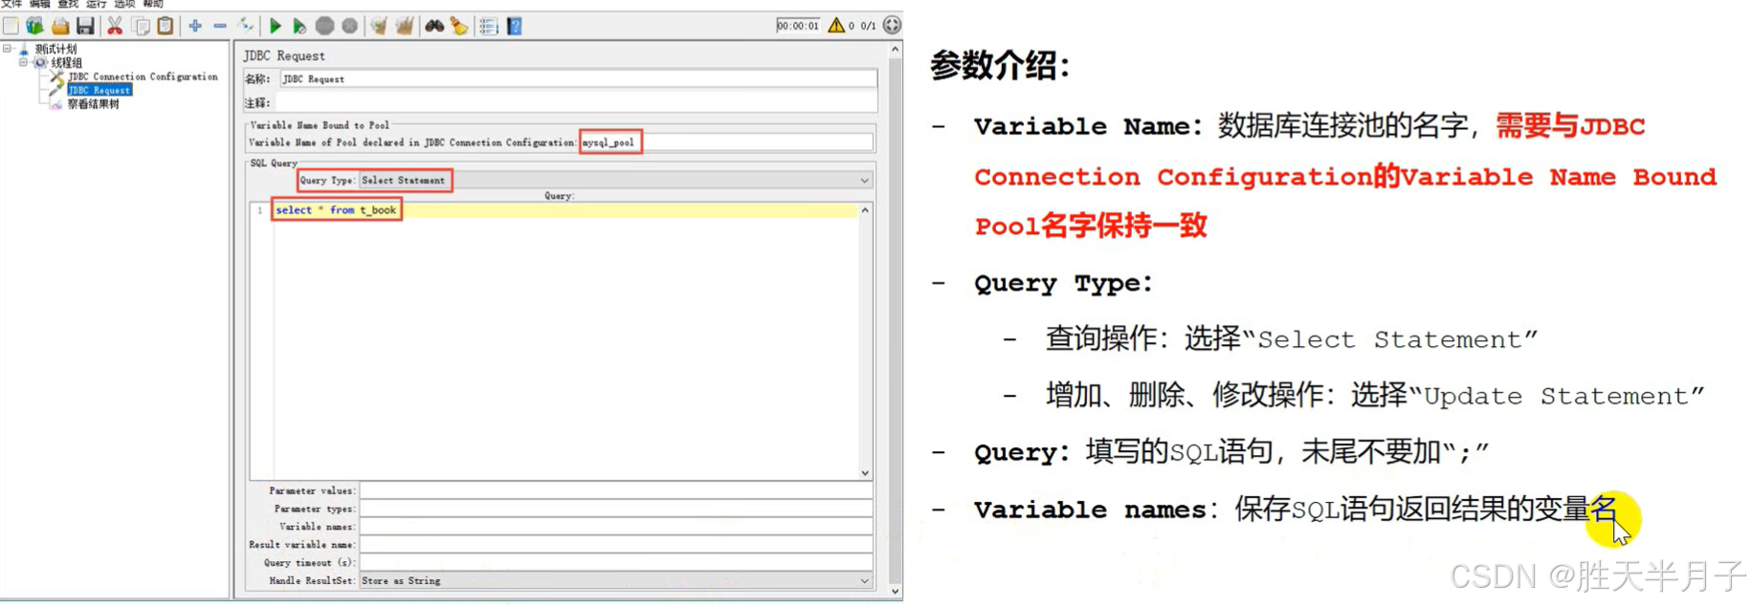The height and width of the screenshot is (607, 1751).
Task: Click main panel scrollbar up arrow
Action: [896, 49]
